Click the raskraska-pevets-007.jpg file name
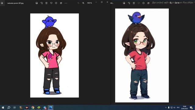The image size is (195, 110). click(x=16, y=3)
